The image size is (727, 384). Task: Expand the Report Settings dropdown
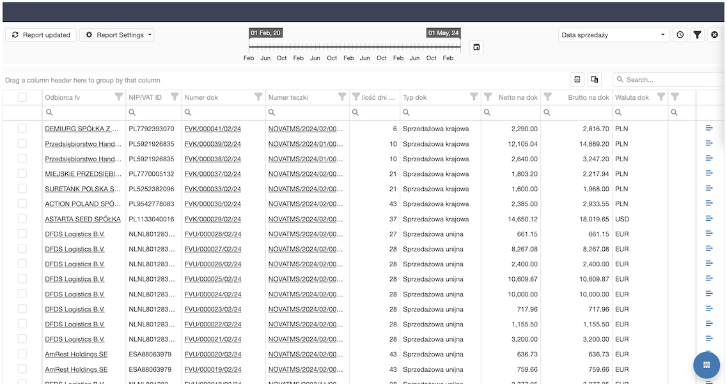click(x=116, y=35)
